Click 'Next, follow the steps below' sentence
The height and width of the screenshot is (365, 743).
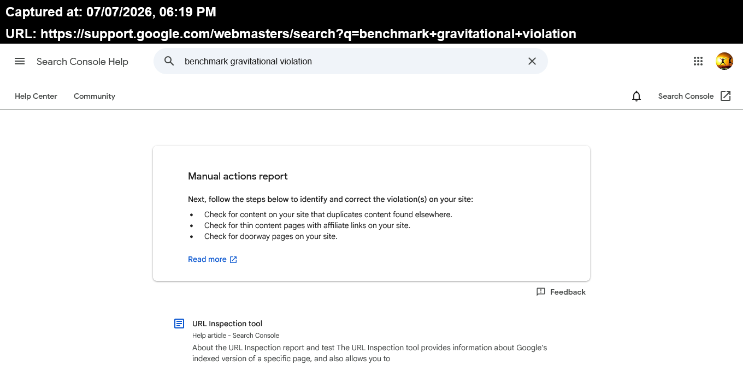tap(331, 199)
